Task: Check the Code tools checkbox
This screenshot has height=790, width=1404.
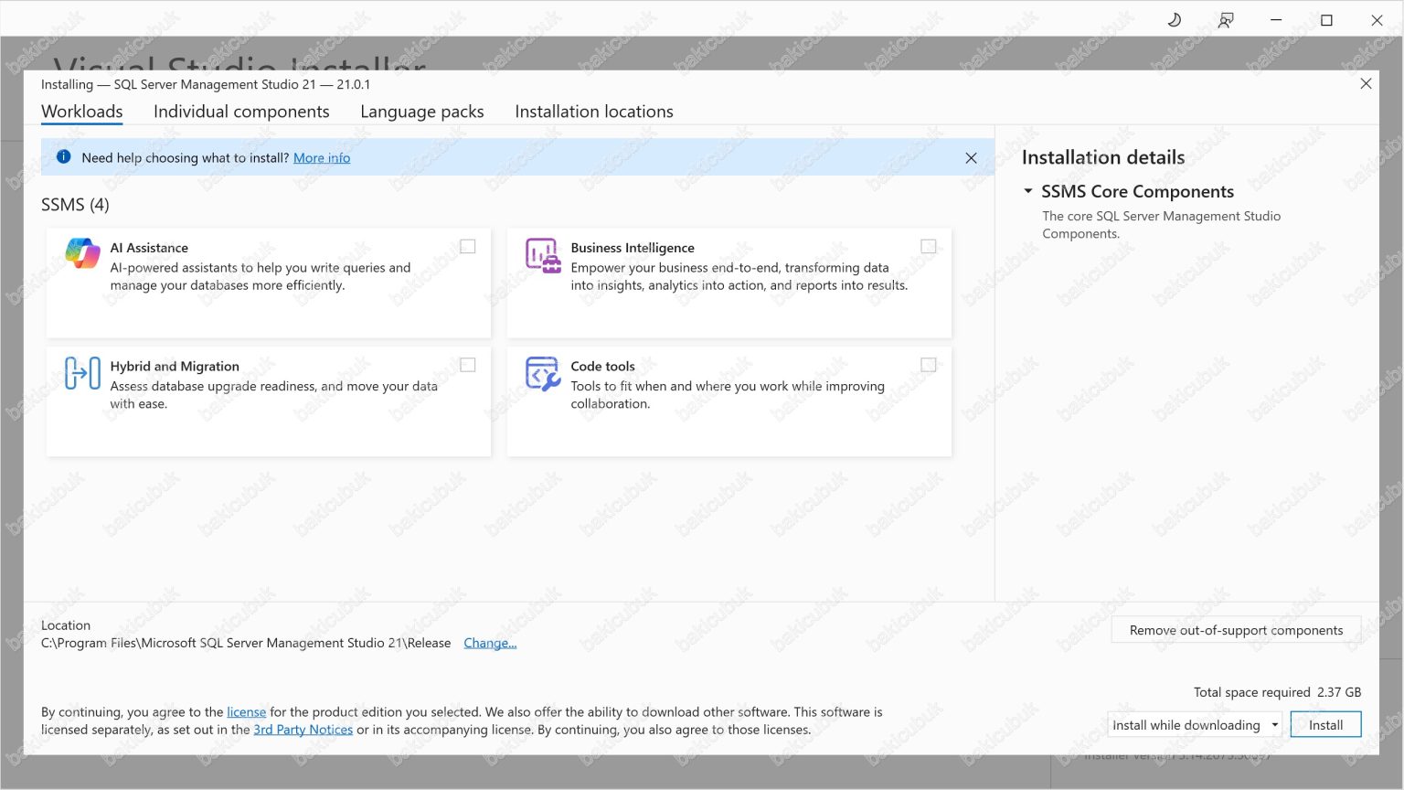Action: click(x=929, y=364)
